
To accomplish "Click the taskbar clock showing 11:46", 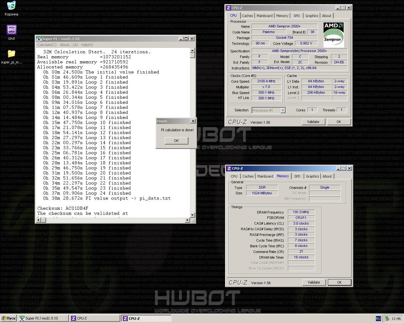I will [x=396, y=319].
